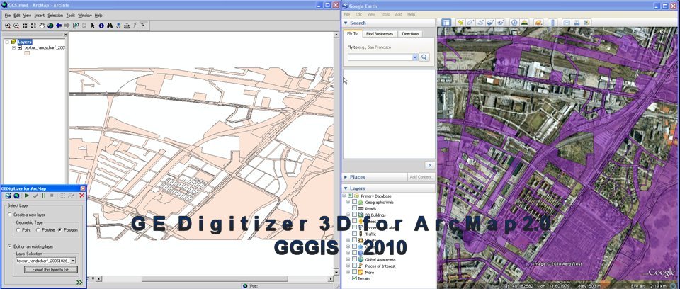680x289 pixels.
Task: Open the Fly To history dropdown arrow
Action: pyautogui.click(x=415, y=57)
